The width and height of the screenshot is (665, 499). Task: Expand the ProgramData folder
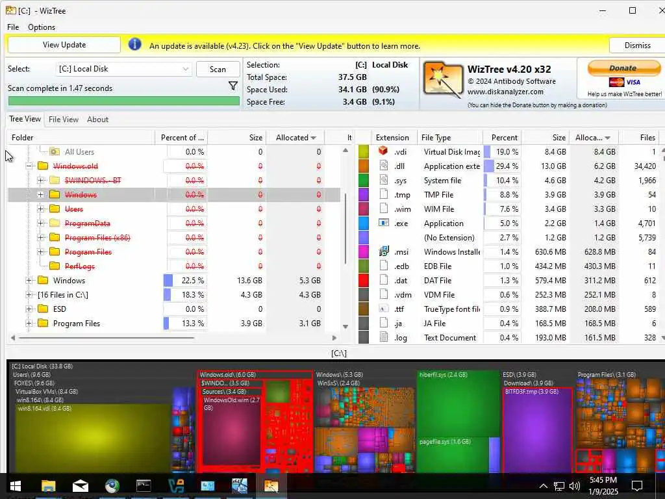click(x=41, y=224)
